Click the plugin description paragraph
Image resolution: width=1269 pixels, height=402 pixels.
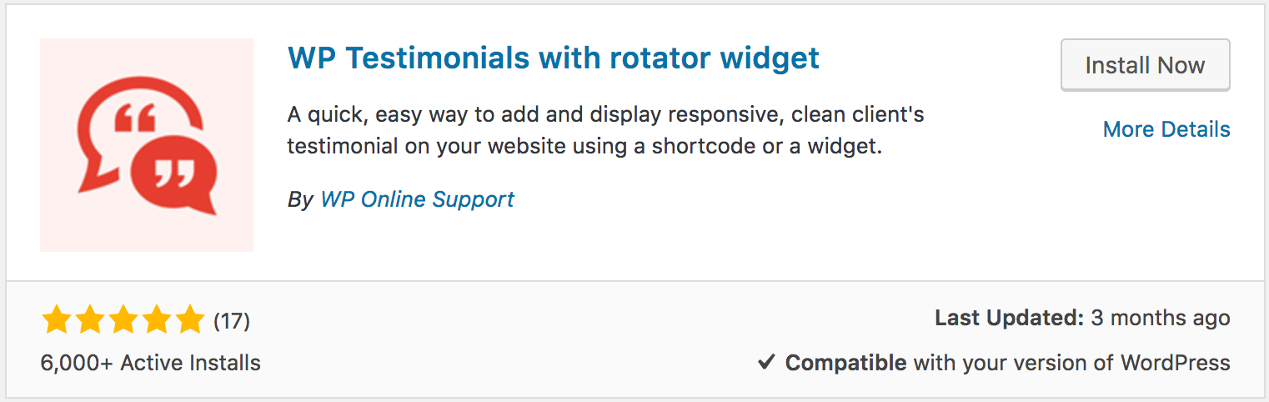[x=605, y=130]
